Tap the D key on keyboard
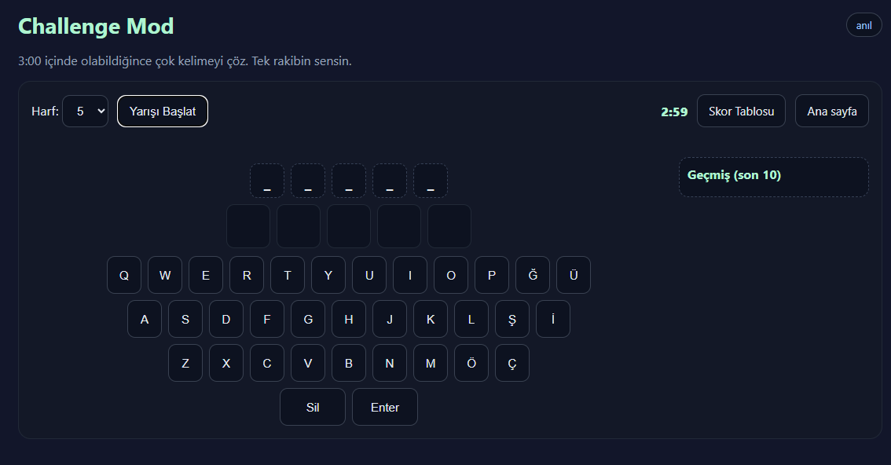 (x=226, y=319)
